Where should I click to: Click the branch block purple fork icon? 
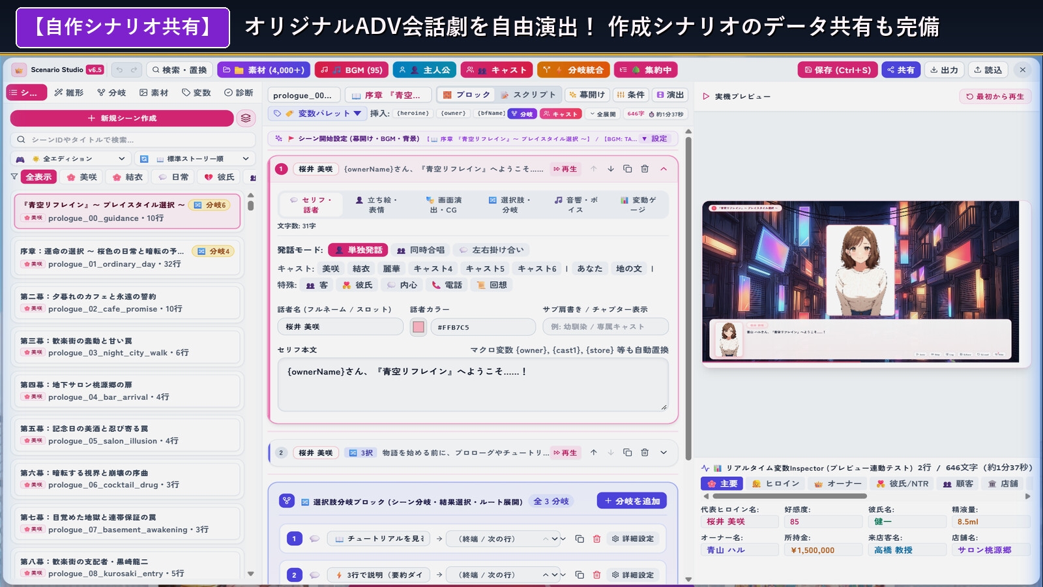(287, 501)
